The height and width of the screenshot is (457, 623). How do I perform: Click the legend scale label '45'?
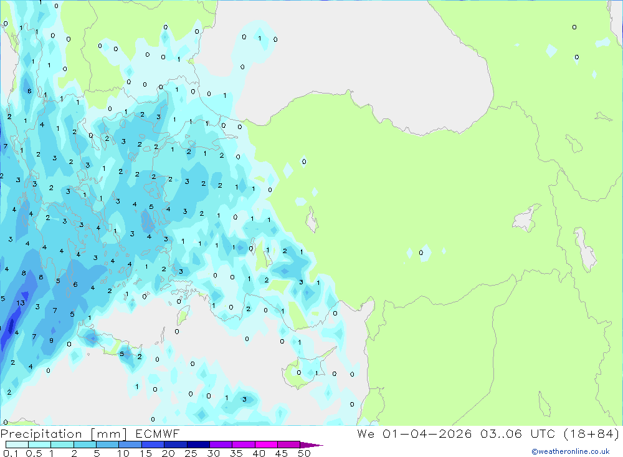click(x=282, y=453)
